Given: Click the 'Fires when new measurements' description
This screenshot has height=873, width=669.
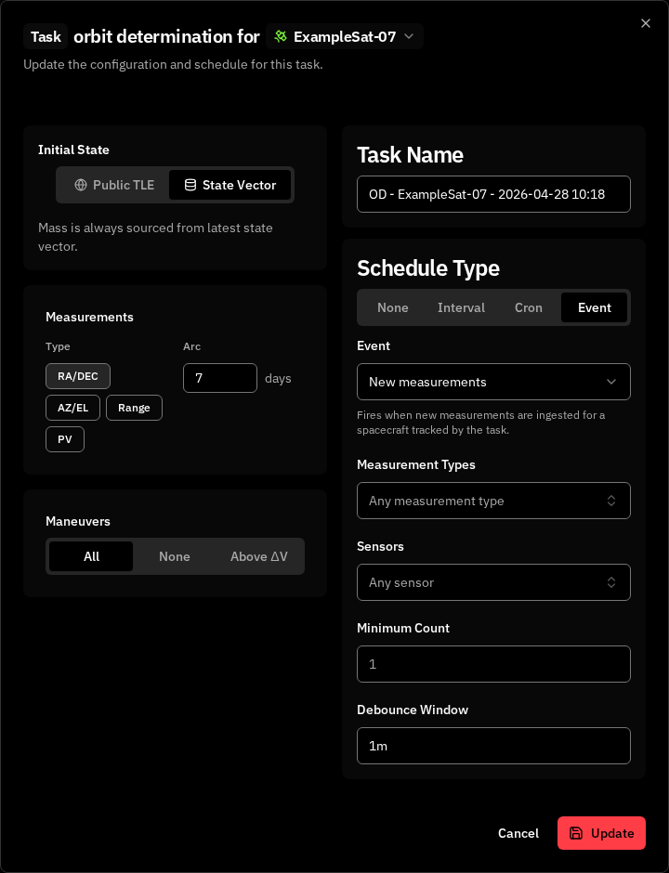Looking at the screenshot, I should (x=480, y=423).
